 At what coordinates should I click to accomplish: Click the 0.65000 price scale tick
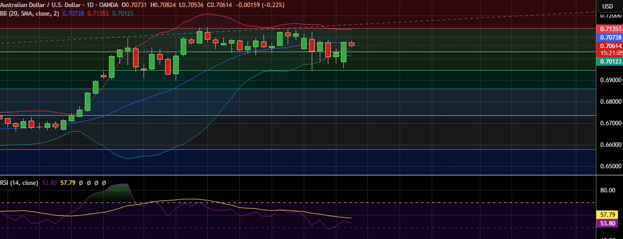click(611, 166)
